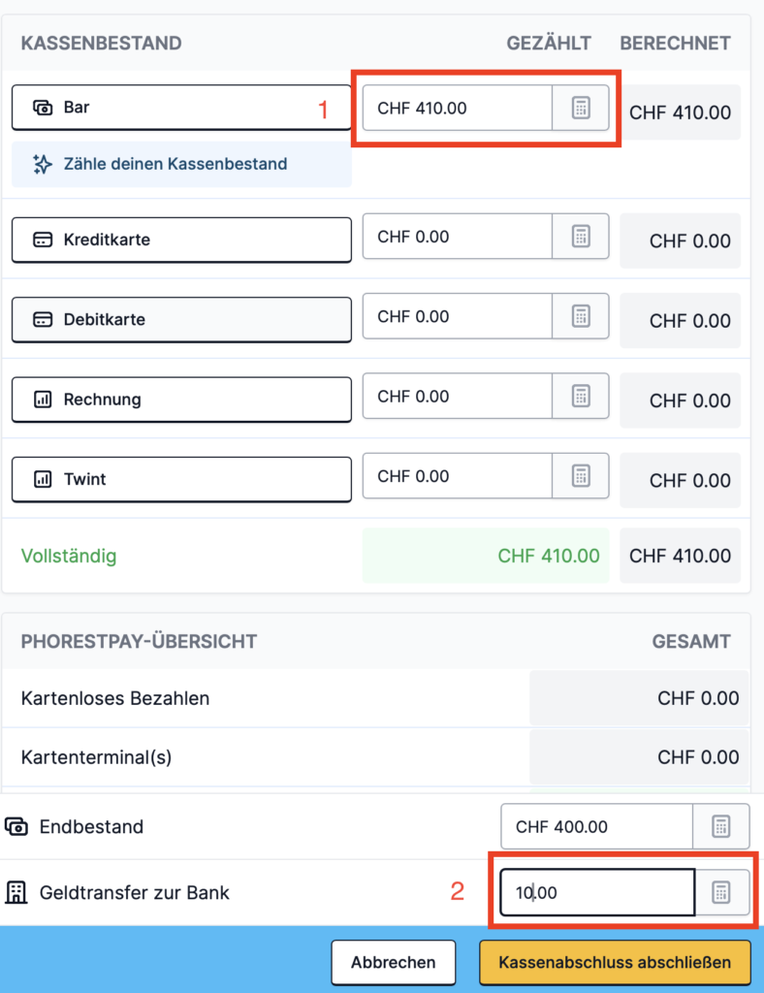Open calculator for Kreditkarte amount

click(x=581, y=236)
